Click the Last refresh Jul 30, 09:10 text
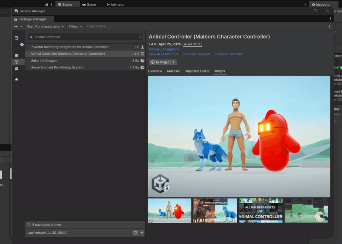342x244 pixels. (47, 233)
